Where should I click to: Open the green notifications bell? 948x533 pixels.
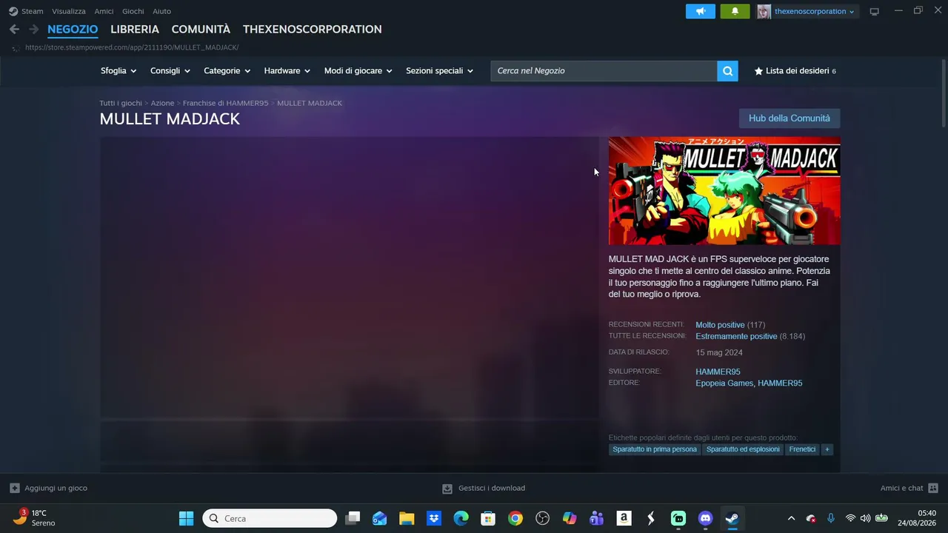735,11
